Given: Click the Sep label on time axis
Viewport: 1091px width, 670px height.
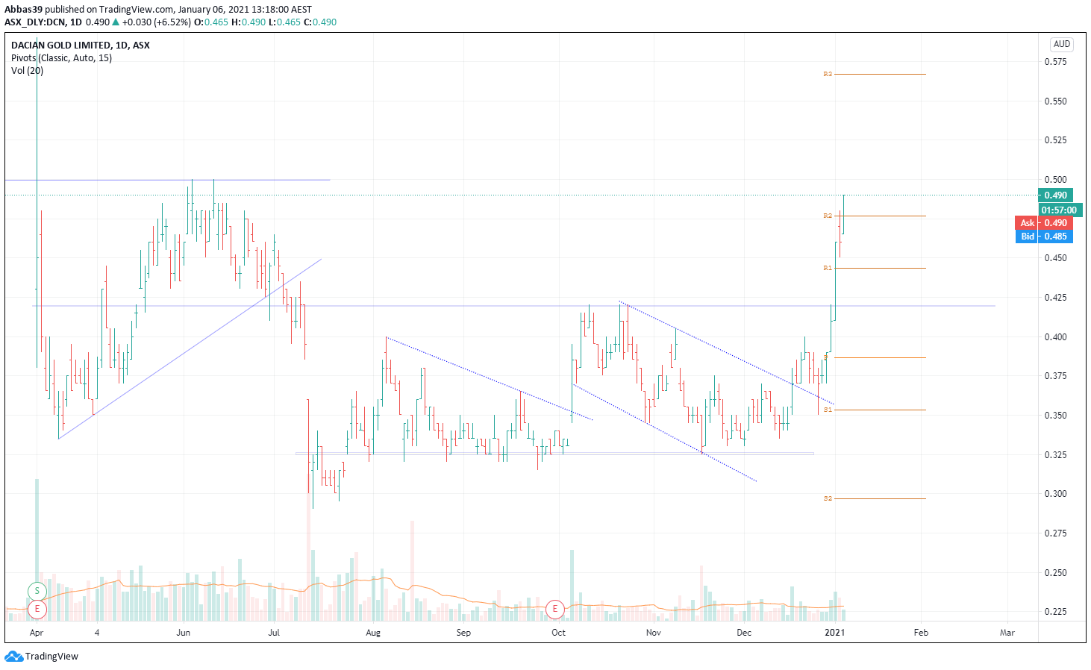Looking at the screenshot, I should [463, 633].
